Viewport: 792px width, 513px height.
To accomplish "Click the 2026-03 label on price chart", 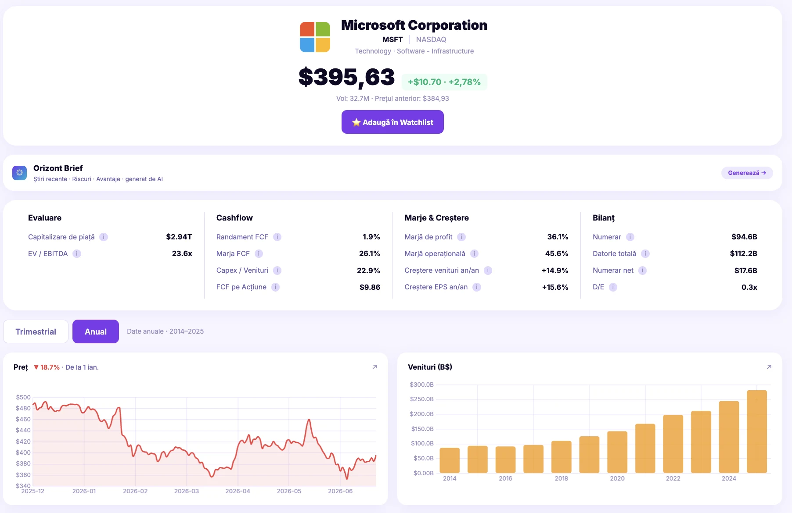I will 187,491.
